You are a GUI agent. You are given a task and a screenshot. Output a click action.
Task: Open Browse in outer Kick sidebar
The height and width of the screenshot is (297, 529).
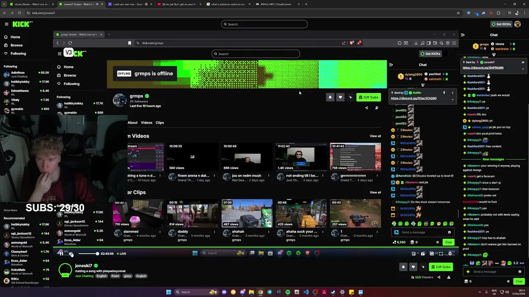17,45
